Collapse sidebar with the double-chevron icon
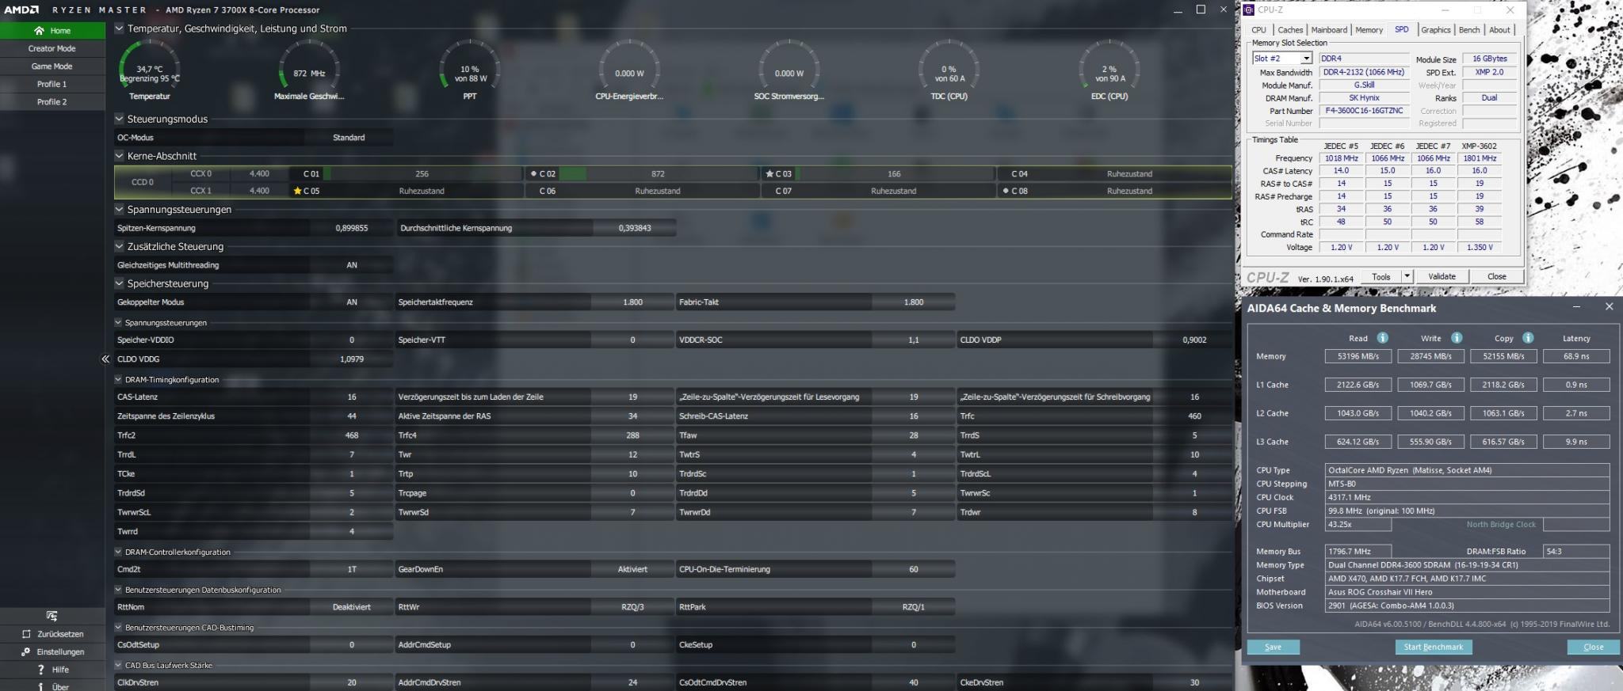 [x=105, y=359]
